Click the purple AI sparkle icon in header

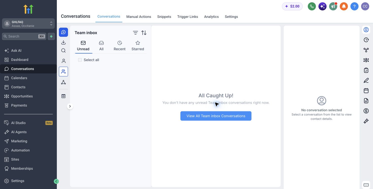point(322,6)
